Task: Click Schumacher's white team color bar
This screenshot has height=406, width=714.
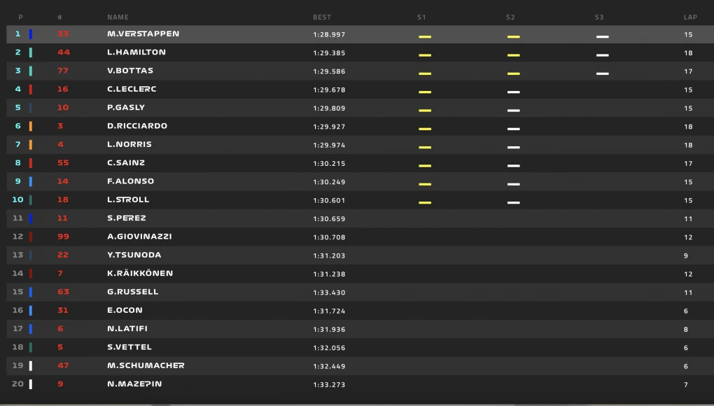Action: tap(31, 365)
